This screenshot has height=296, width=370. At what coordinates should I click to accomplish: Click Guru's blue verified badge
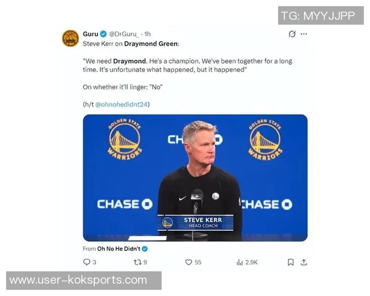coord(103,34)
